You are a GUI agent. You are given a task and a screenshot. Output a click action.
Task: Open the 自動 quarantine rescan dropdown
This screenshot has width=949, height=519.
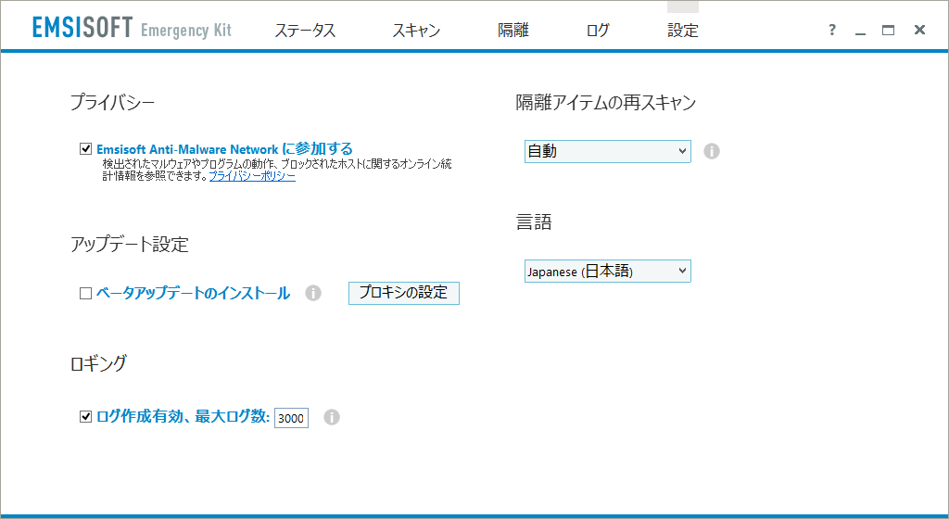(x=608, y=151)
